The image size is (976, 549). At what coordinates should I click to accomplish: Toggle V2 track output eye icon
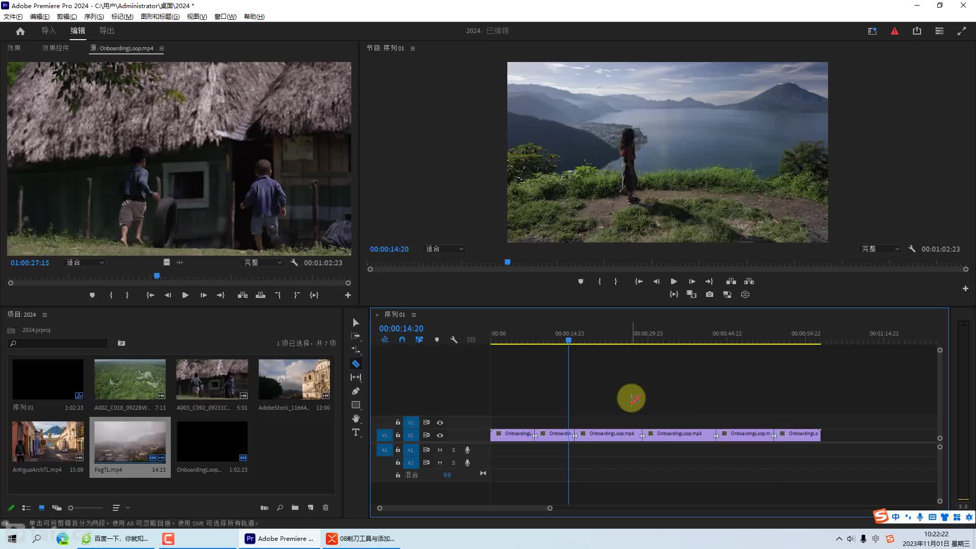click(440, 422)
